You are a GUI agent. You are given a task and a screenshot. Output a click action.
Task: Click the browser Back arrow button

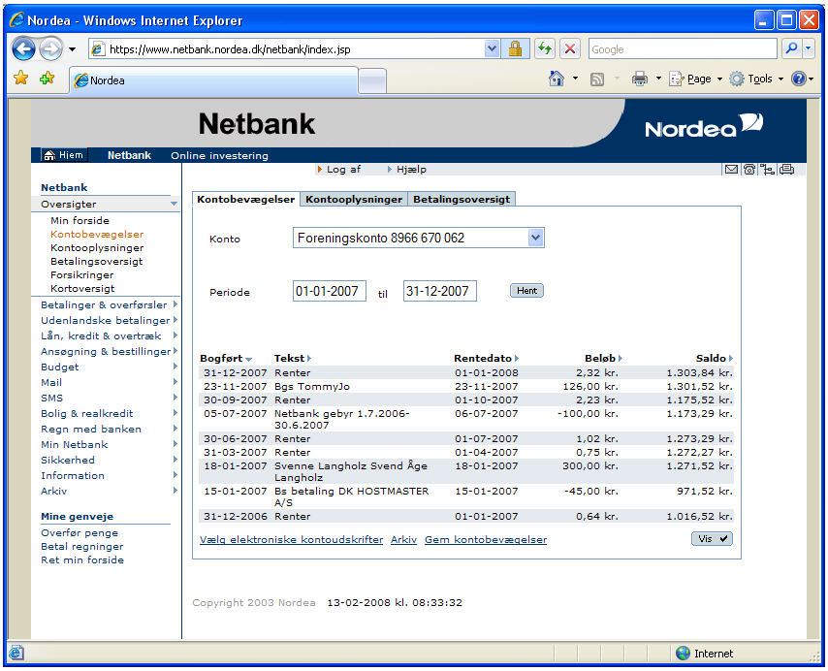pos(23,49)
